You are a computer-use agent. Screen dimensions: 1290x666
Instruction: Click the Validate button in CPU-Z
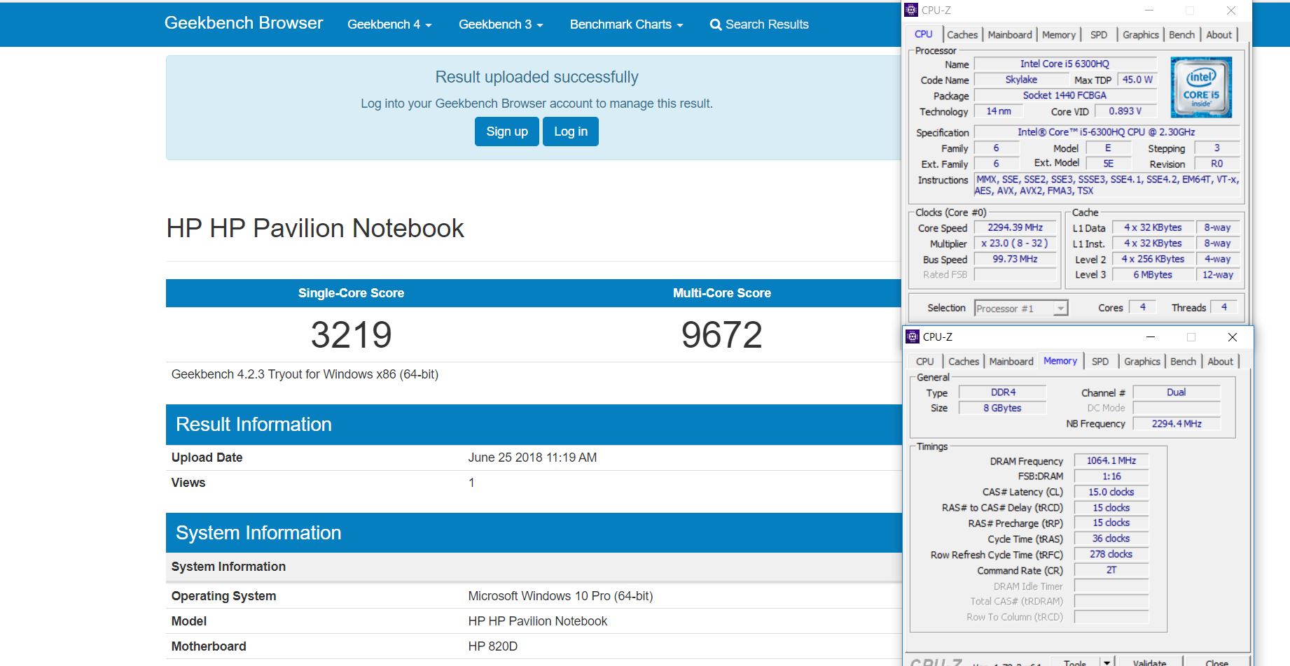click(x=1150, y=662)
